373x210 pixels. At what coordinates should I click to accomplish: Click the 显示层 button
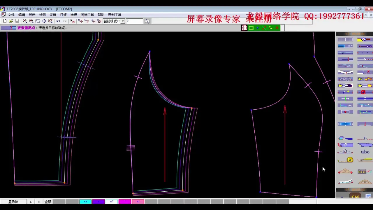[13, 202]
